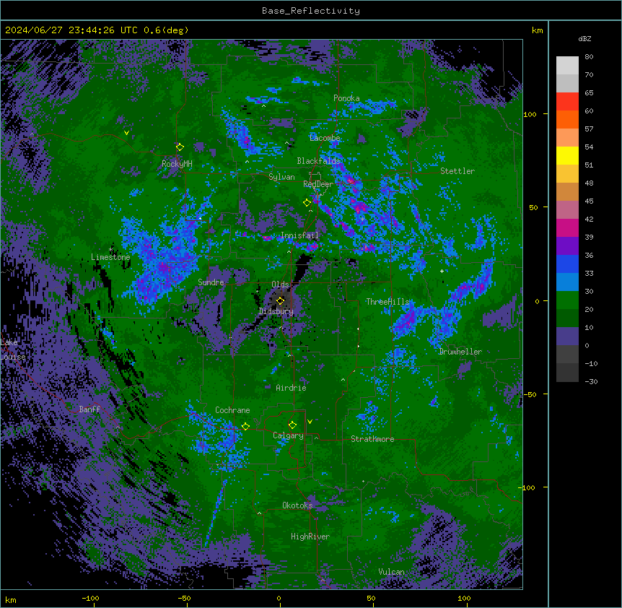Click the yellow diamond marker beside Cochrane
Screen dimensions: 622x608
(245, 427)
